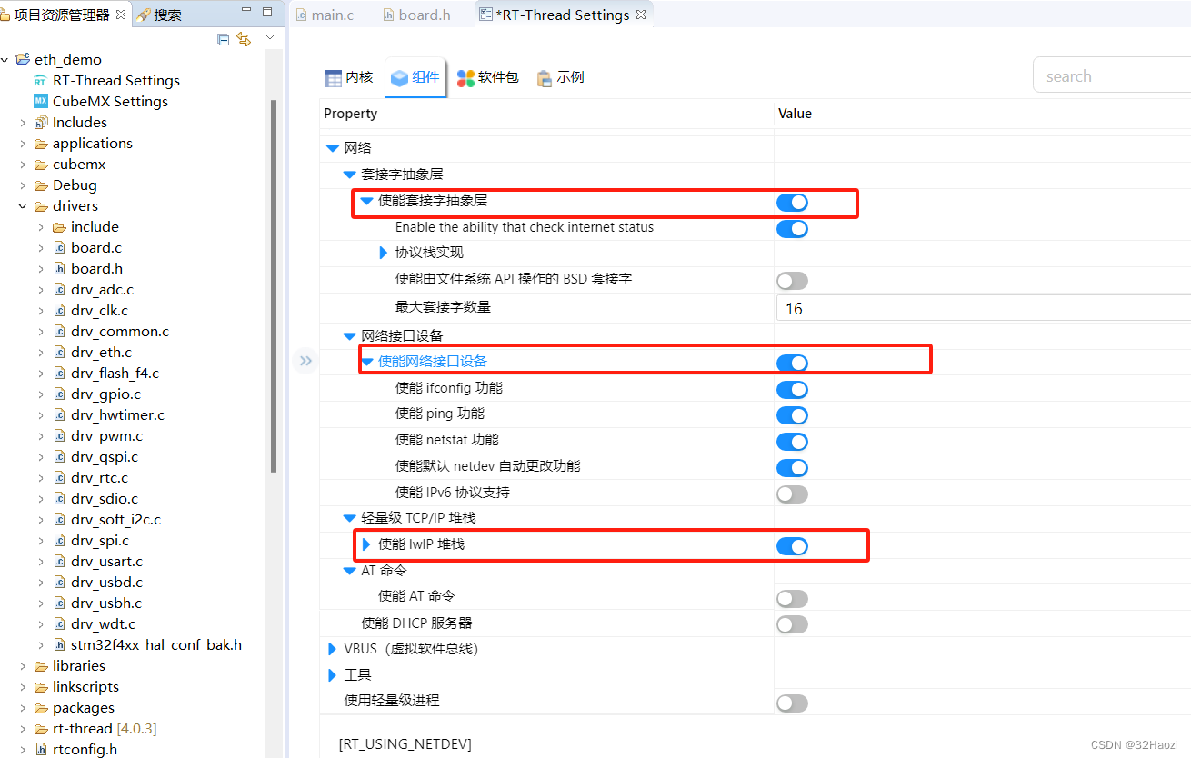Enable 使用轻量级进程 switch
Screen dimensions: 1191x758
point(792,703)
